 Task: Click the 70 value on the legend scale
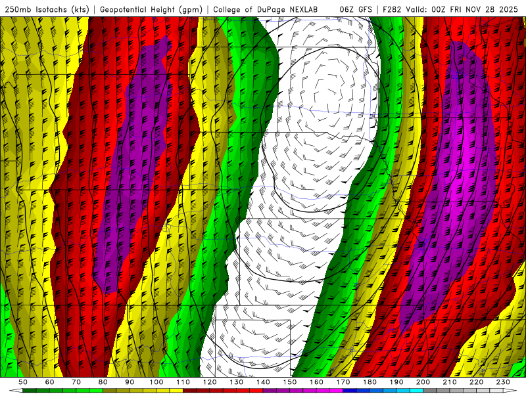(x=76, y=382)
